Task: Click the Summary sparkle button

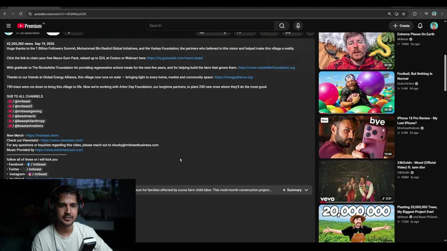Action: (292, 190)
